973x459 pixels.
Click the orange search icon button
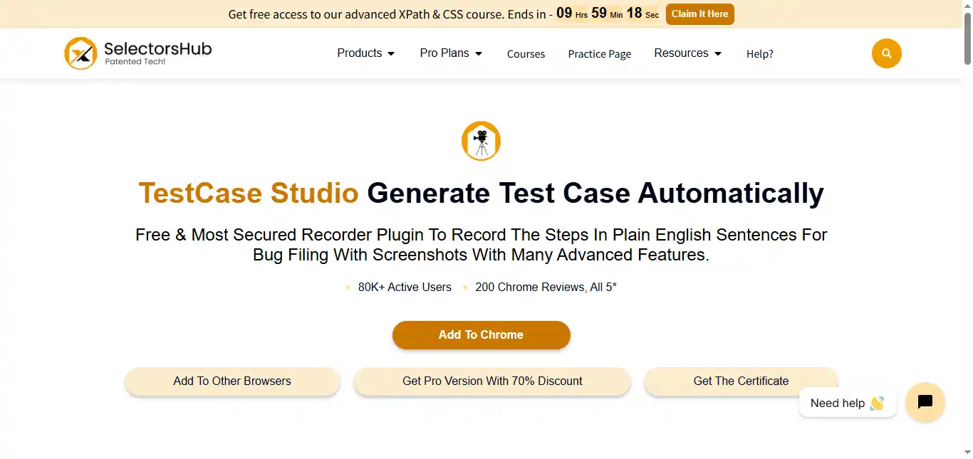pos(886,53)
